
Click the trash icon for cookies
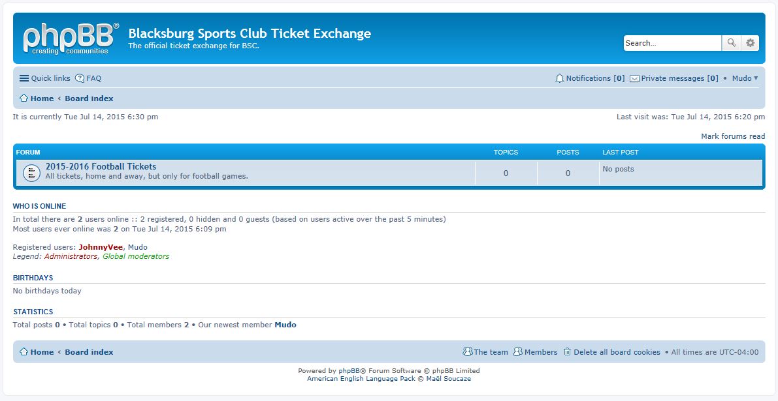pyautogui.click(x=567, y=351)
